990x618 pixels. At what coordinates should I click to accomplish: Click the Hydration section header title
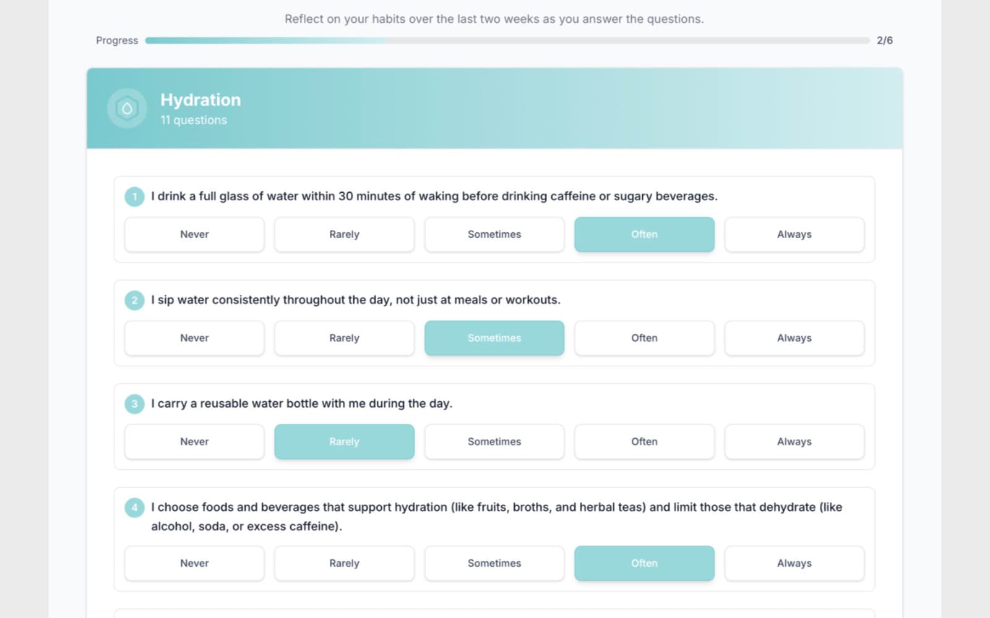[x=200, y=100]
